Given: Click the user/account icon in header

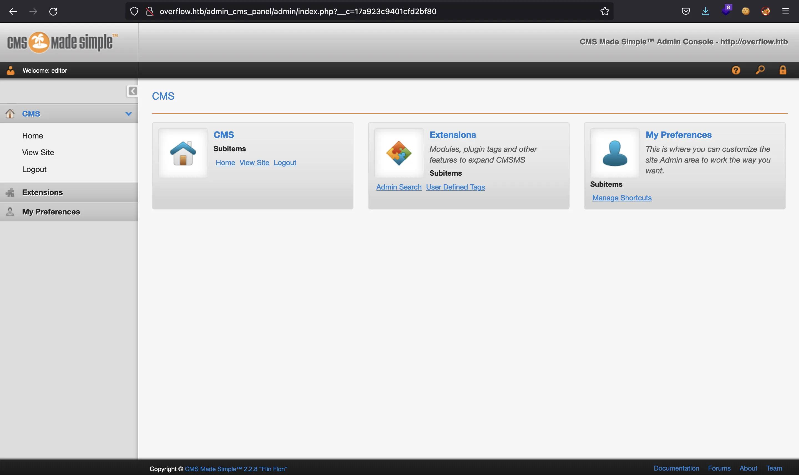Looking at the screenshot, I should coord(10,70).
